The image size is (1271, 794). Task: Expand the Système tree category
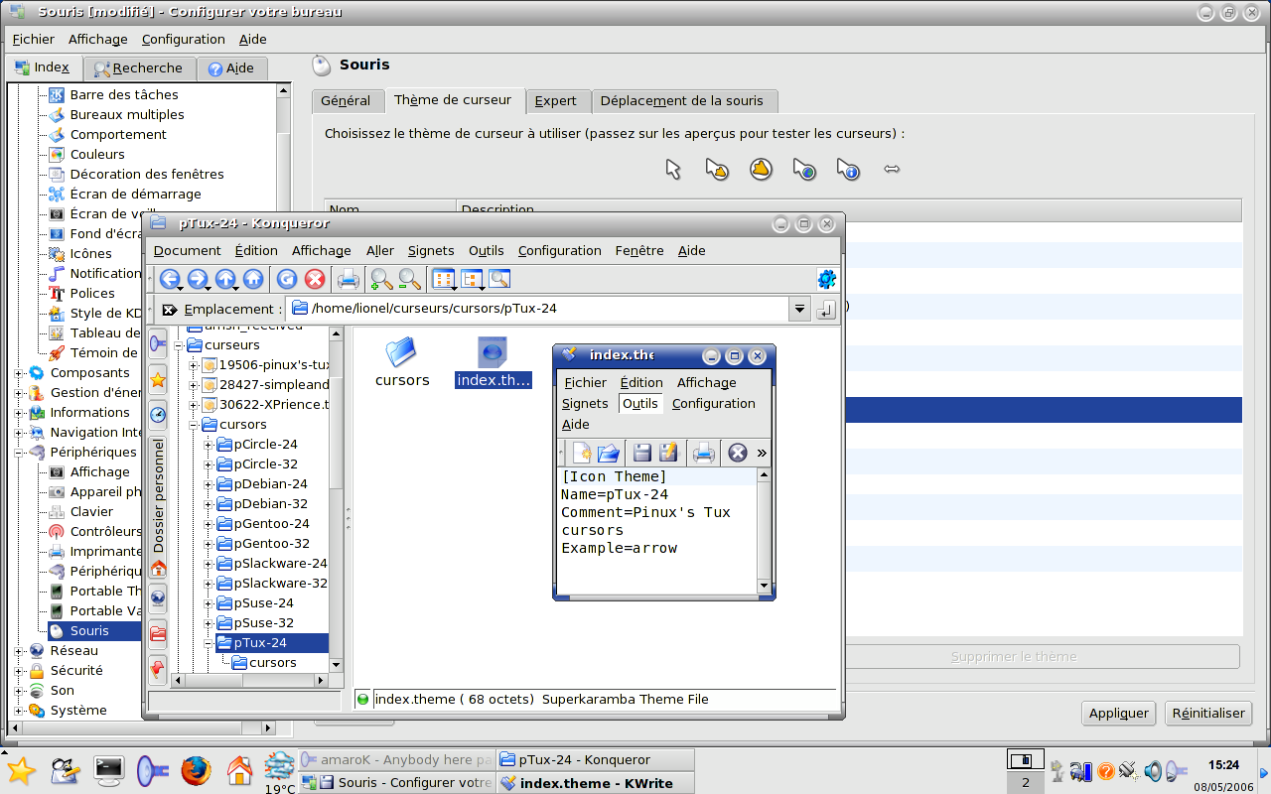pos(19,711)
